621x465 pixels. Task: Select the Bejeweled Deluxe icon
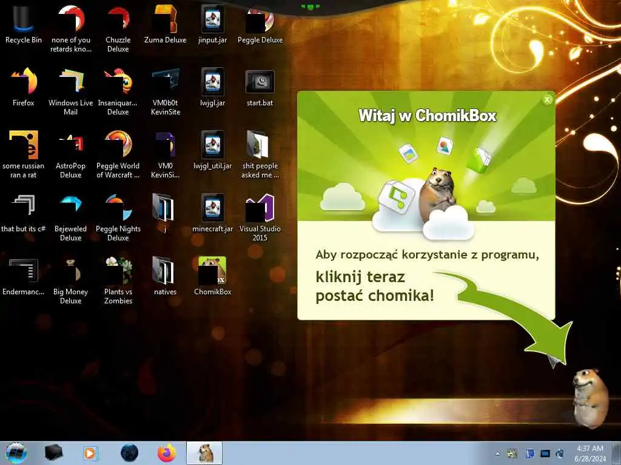(x=70, y=217)
